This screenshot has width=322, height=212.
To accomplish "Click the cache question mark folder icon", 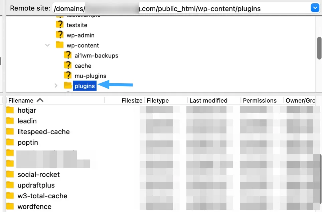I will click(68, 65).
